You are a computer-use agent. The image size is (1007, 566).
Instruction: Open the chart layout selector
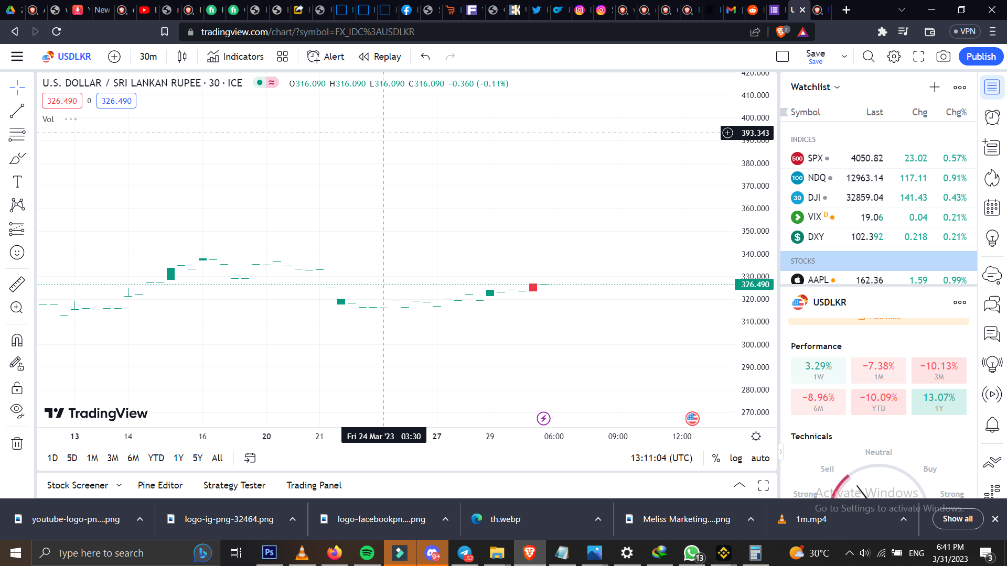click(783, 57)
